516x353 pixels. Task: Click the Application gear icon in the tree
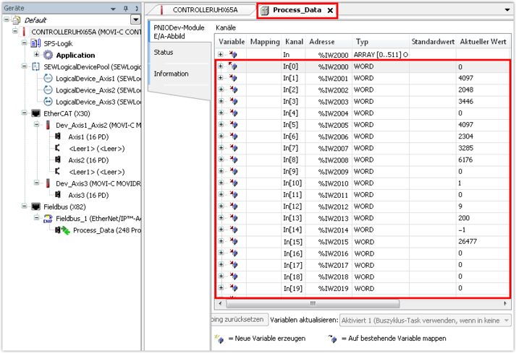tap(48, 55)
